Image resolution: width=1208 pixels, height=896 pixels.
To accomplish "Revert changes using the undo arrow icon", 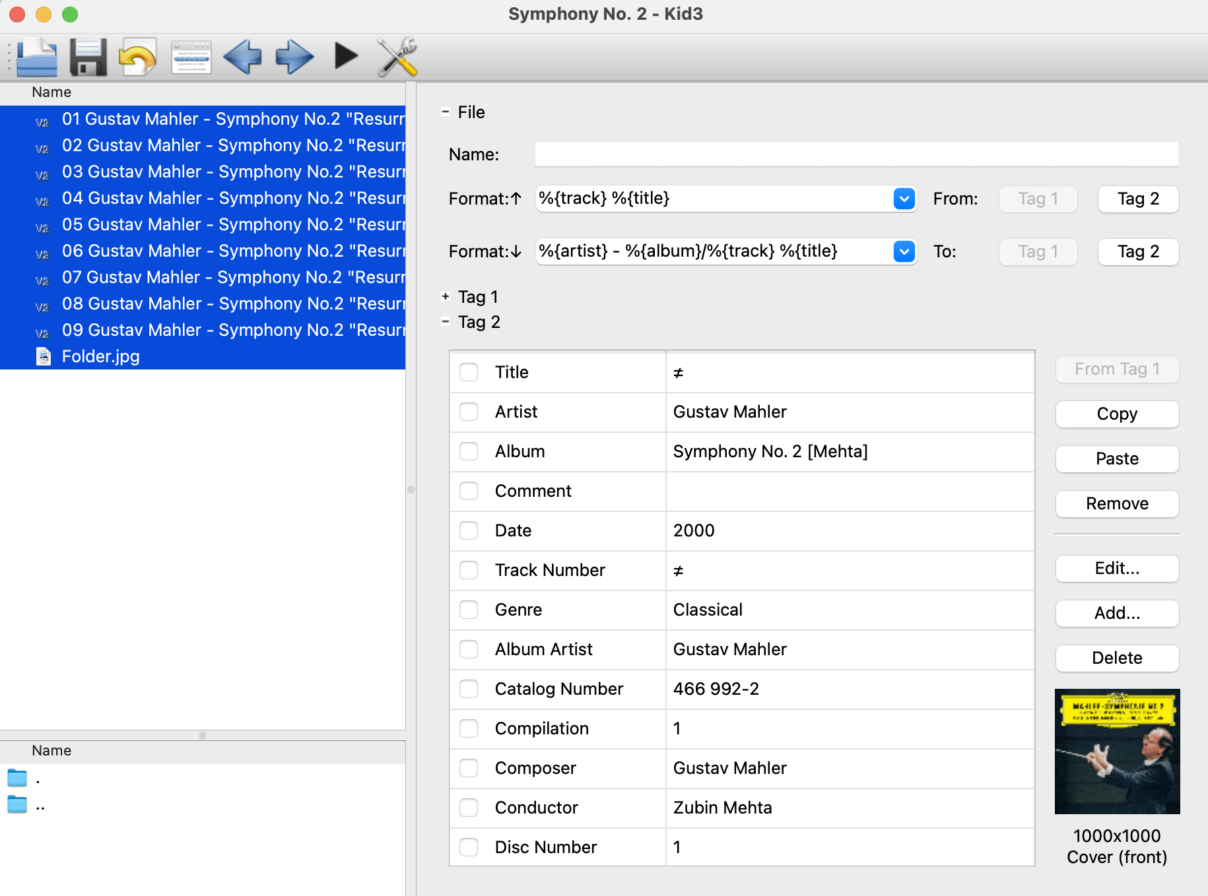I will 137,57.
